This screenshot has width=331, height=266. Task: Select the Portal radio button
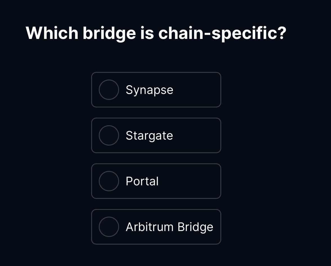(109, 181)
